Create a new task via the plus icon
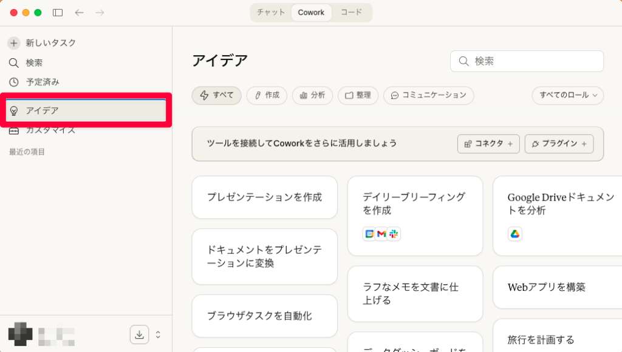This screenshot has height=352, width=622. 13,42
